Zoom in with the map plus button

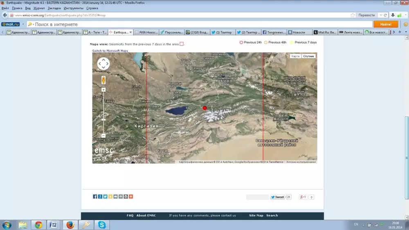tap(103, 89)
